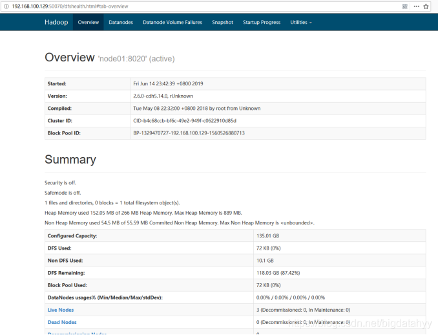Click the DataNodes usages% label
This screenshot has width=438, height=335.
tap(105, 297)
